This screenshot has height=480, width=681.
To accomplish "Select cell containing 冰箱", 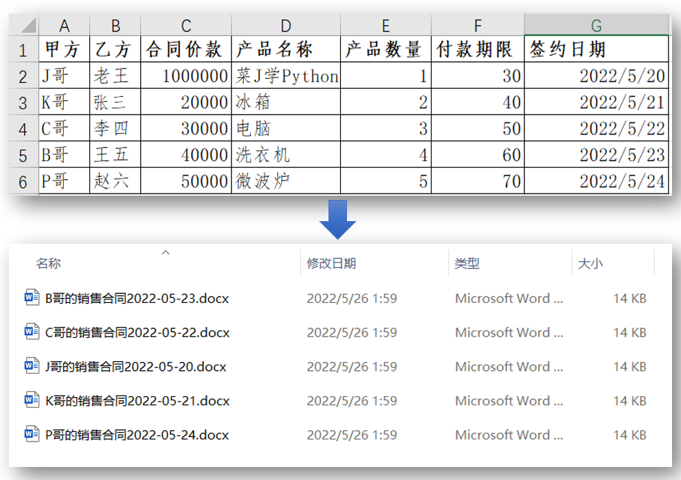I will pyautogui.click(x=286, y=102).
